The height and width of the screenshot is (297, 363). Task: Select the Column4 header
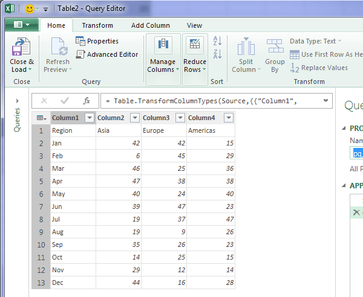201,118
